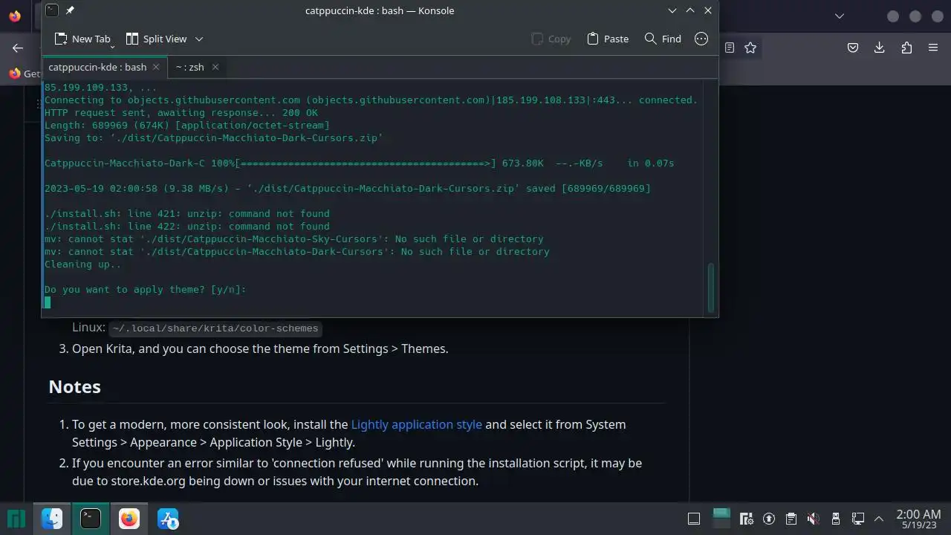Open Firefox extensions puzzle icon
Screen dimensions: 951x535
[x=906, y=48]
